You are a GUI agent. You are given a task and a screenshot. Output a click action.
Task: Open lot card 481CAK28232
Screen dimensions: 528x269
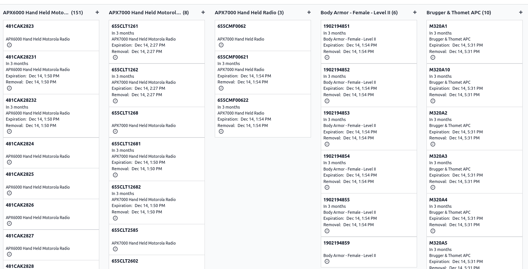(x=51, y=116)
